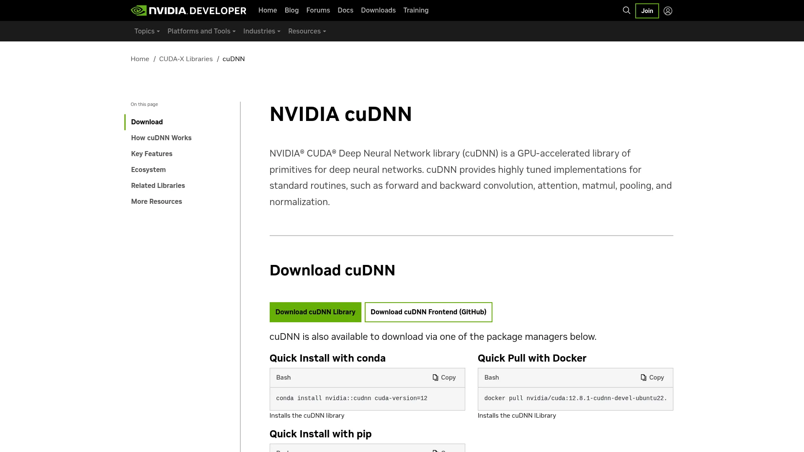Viewport: 804px width, 452px height.
Task: Click the conda install command text
Action: 352,398
